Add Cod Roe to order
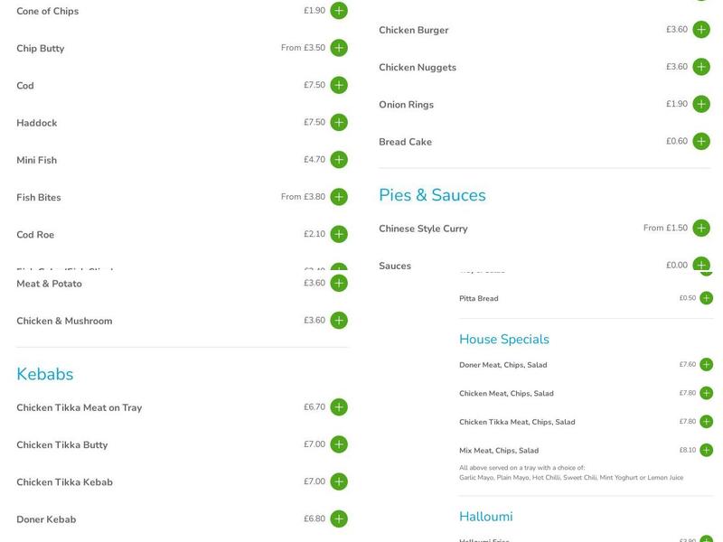The width and height of the screenshot is (723, 542). coord(339,235)
